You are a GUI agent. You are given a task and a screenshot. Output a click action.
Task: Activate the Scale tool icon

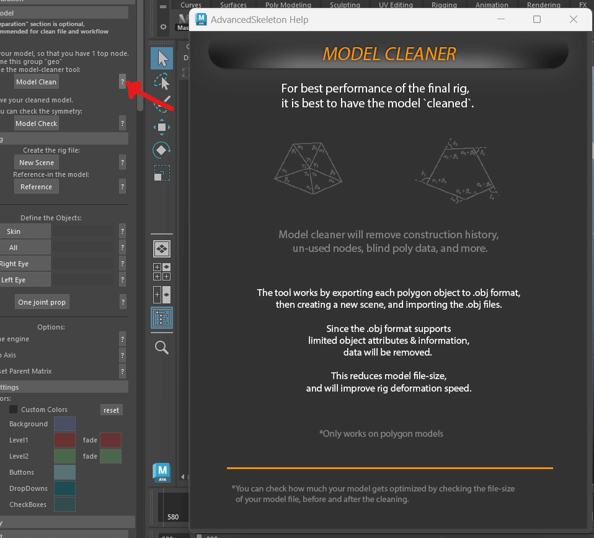tap(162, 173)
